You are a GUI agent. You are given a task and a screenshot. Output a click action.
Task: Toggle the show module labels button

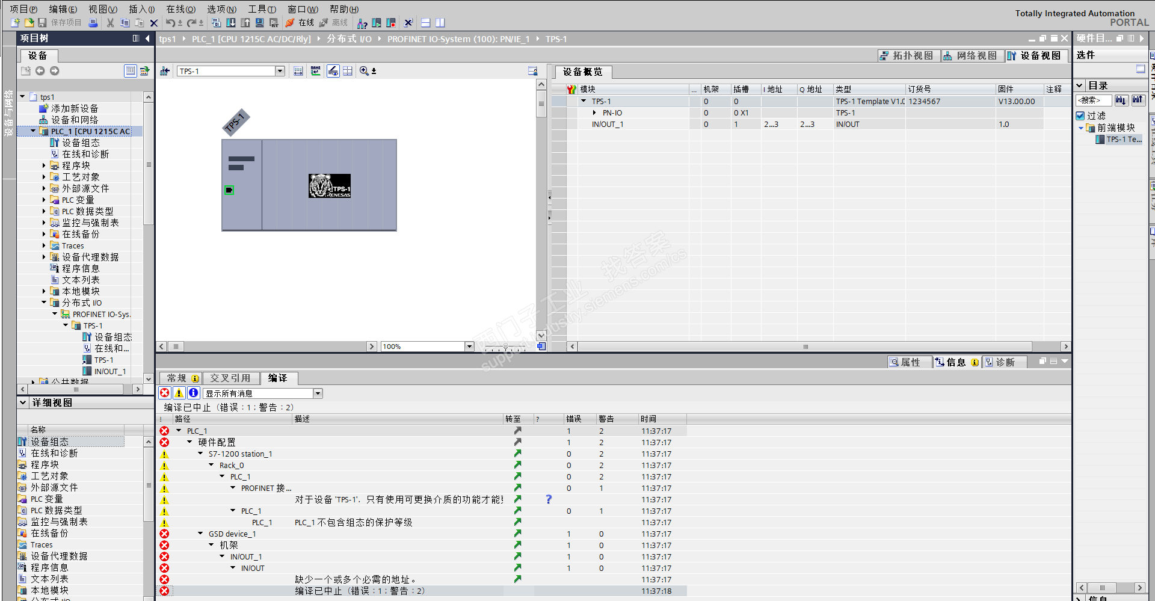(x=333, y=71)
